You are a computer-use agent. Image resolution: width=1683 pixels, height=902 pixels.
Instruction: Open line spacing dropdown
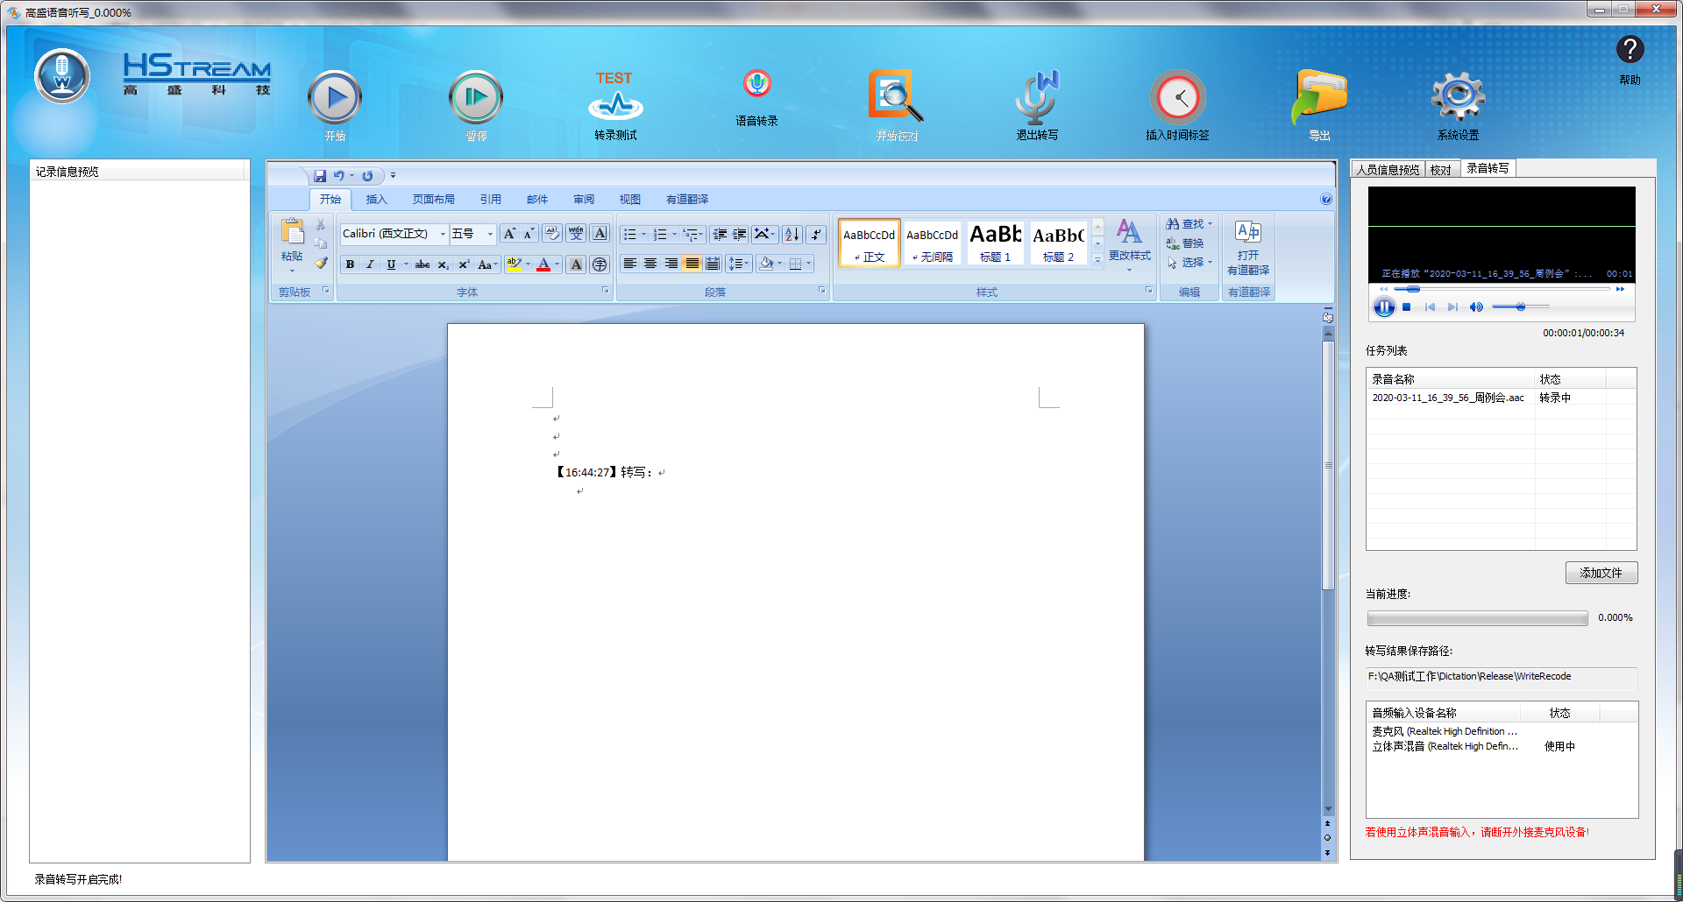739,264
